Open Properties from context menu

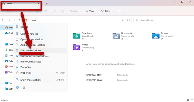click(40, 73)
